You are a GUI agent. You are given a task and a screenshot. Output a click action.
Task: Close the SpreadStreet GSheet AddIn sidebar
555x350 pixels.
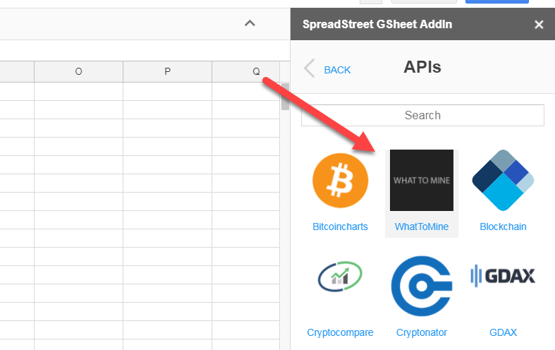click(x=539, y=25)
